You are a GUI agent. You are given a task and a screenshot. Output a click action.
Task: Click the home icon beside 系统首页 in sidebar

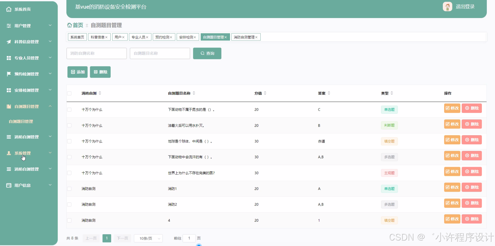click(x=9, y=9)
